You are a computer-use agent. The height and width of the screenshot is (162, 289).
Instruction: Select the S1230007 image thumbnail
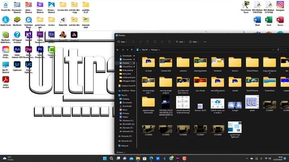click(200, 130)
